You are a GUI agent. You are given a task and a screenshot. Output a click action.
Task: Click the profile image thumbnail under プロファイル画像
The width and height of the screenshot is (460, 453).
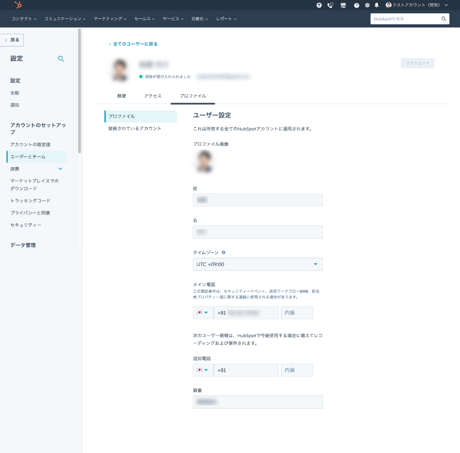tap(205, 161)
